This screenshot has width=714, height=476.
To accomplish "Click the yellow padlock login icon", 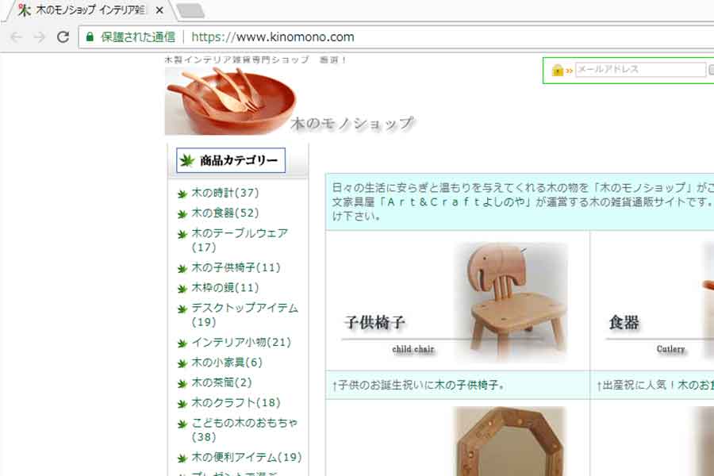I will 558,70.
